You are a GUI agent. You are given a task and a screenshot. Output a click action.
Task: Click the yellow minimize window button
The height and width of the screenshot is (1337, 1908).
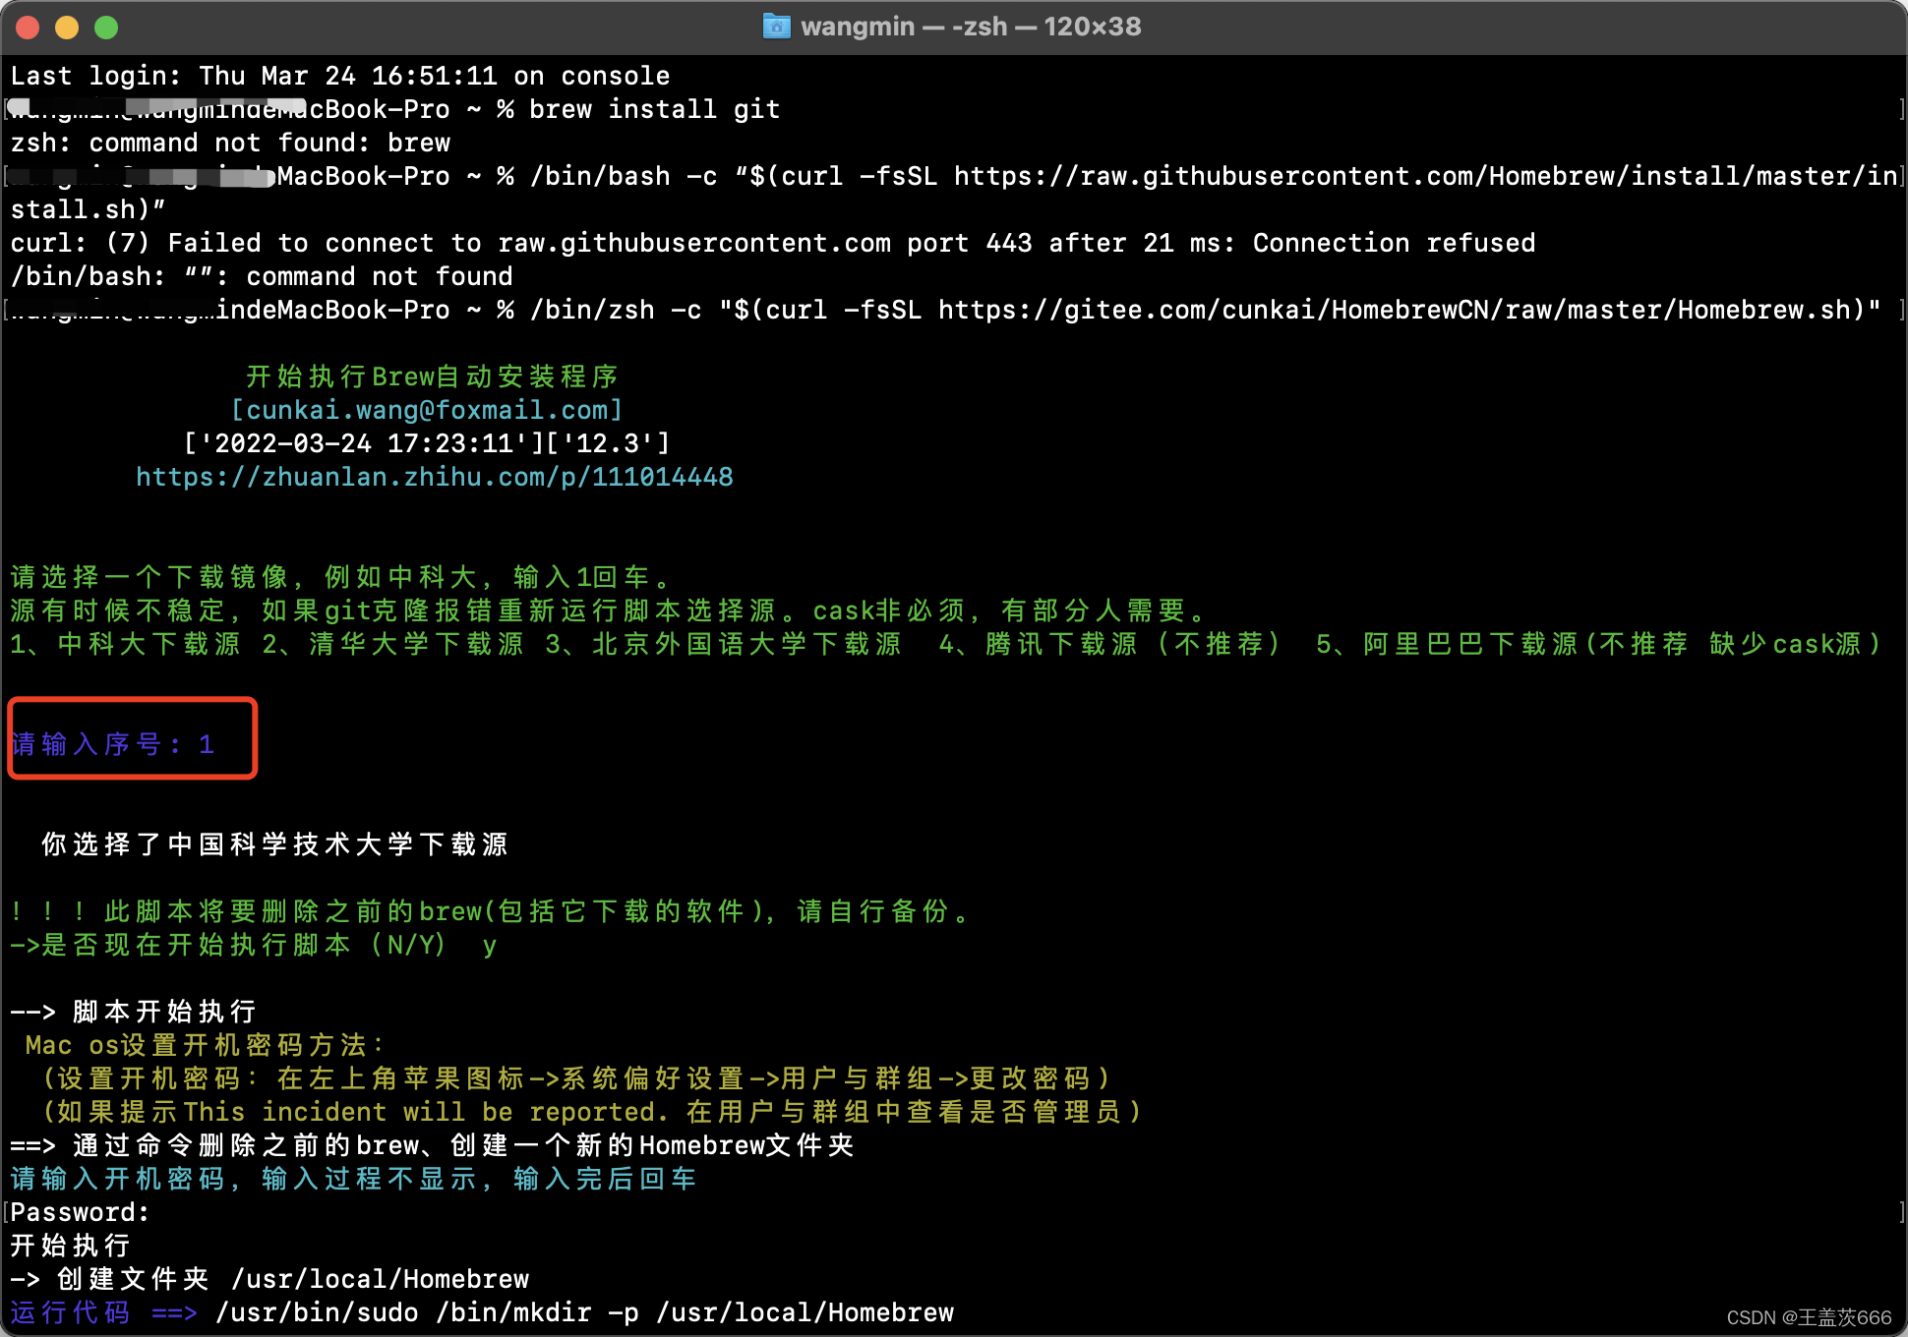pos(67,28)
